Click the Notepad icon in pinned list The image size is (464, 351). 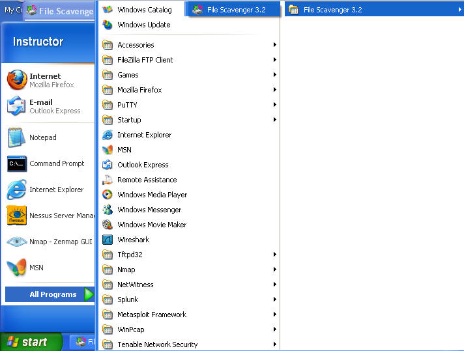pyautogui.click(x=16, y=137)
